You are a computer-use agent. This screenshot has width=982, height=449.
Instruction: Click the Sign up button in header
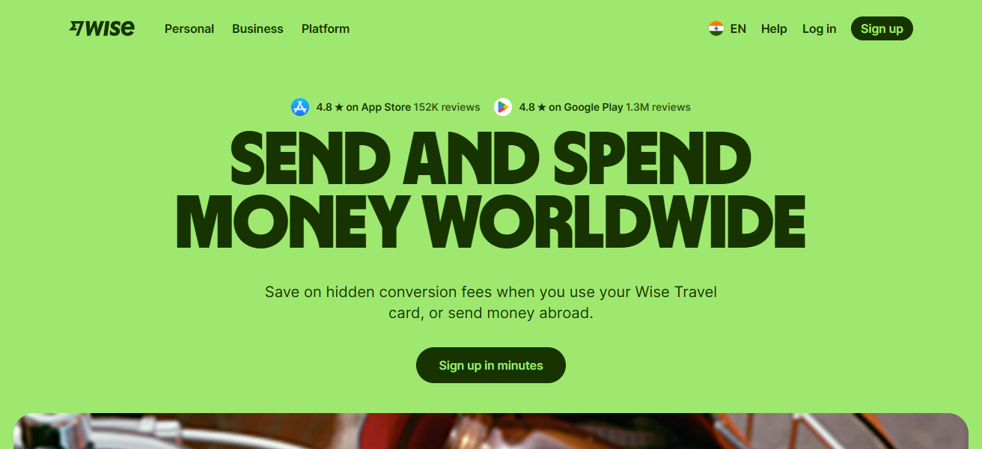click(882, 28)
